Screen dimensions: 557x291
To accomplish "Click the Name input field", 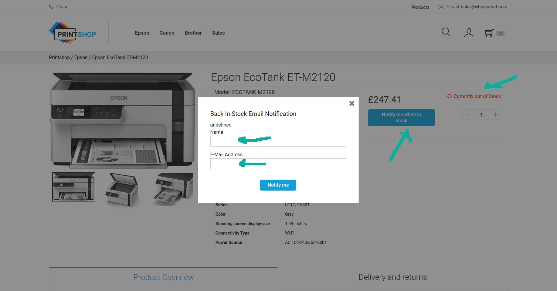I will (278, 141).
